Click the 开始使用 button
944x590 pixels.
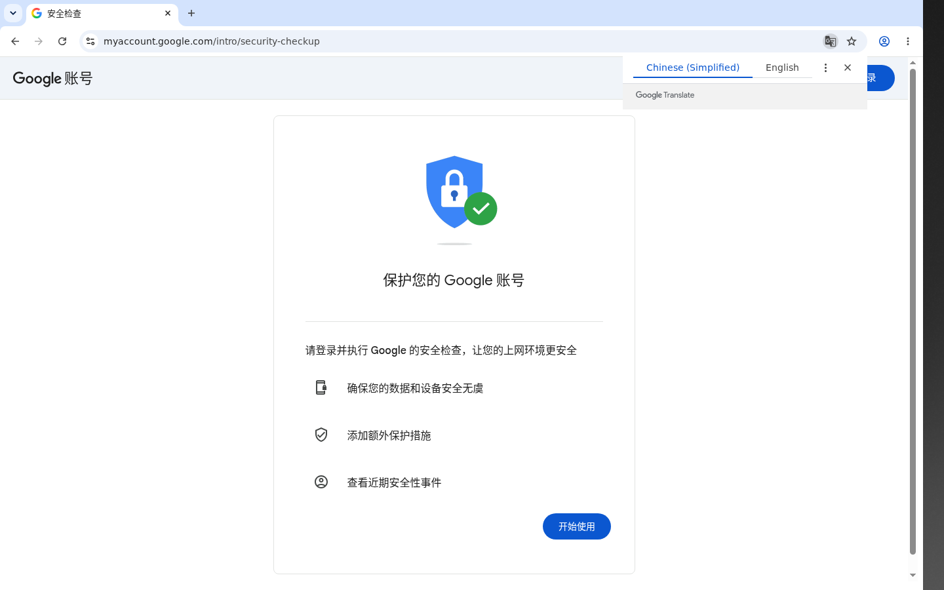[x=577, y=526]
